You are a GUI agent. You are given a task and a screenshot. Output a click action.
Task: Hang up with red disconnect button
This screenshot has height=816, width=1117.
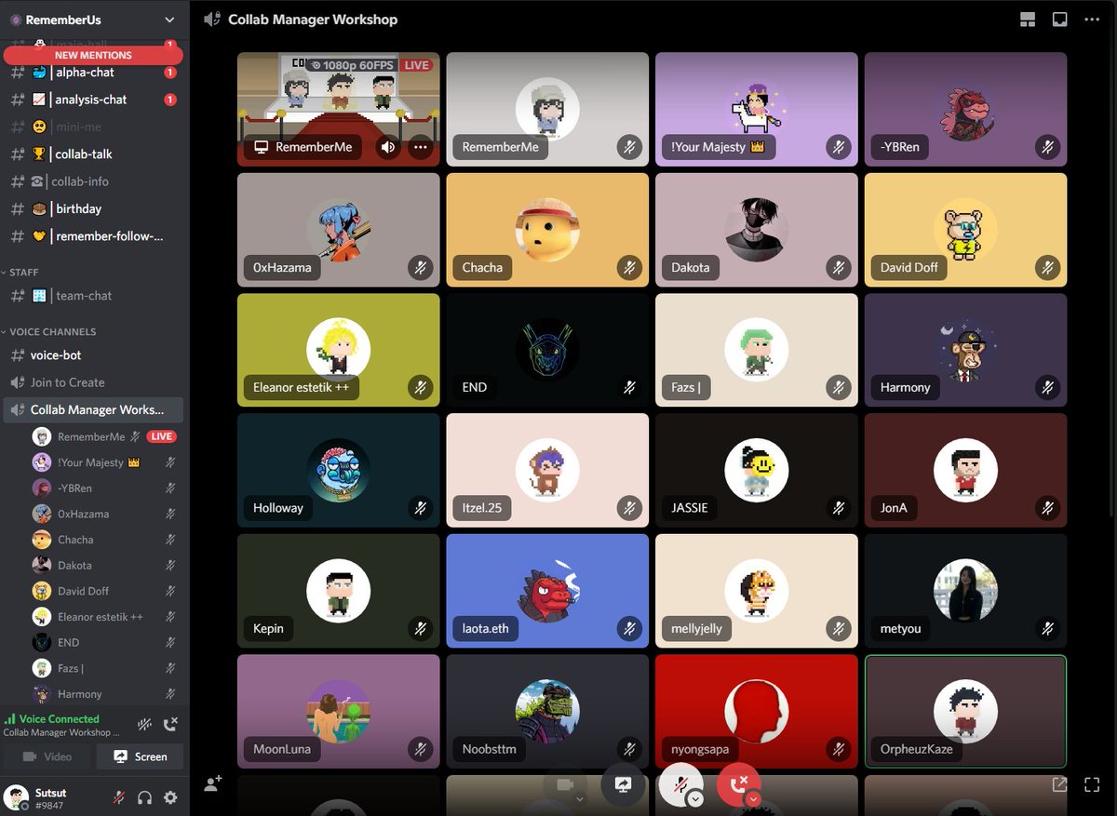(739, 784)
